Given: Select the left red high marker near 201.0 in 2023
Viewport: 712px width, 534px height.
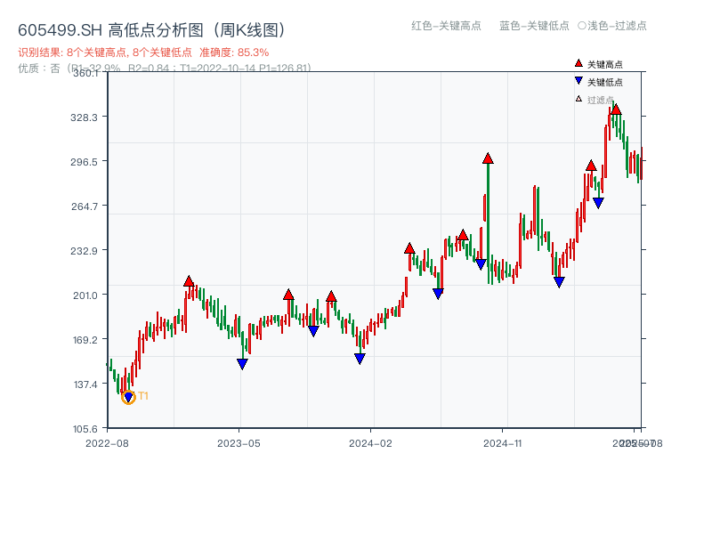Looking at the screenshot, I should pyautogui.click(x=288, y=295).
